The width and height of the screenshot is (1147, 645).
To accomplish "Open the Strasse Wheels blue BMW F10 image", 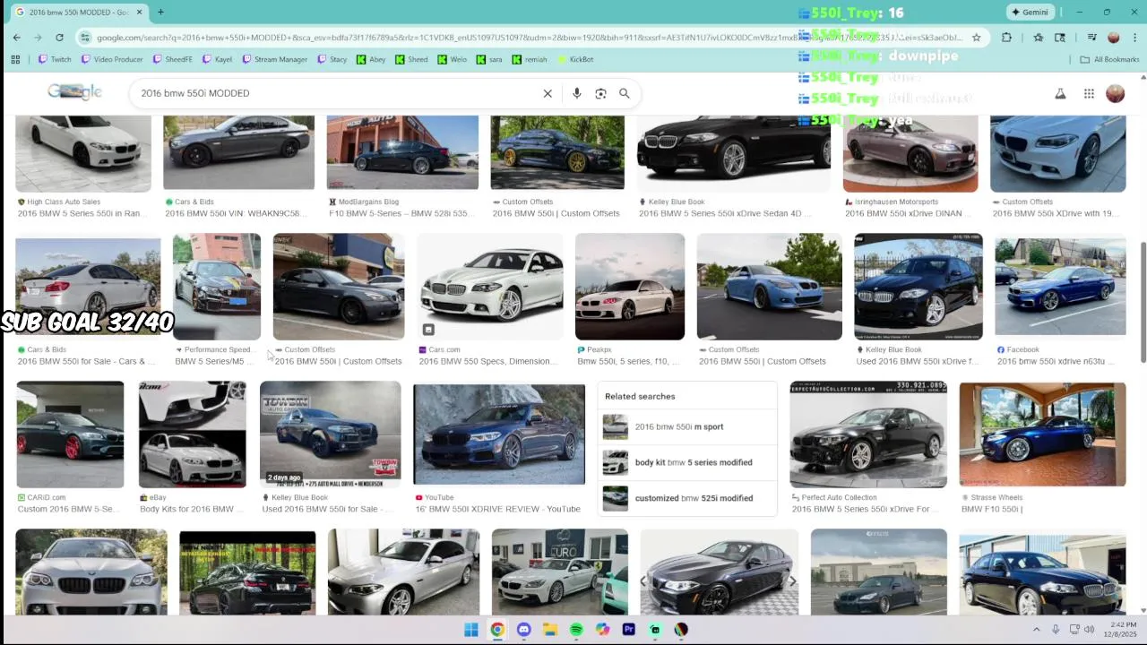I will pyautogui.click(x=1042, y=434).
